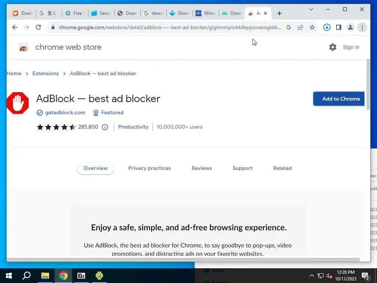Open the Chrome profile menu
Image resolution: width=377 pixels, height=283 pixels.
[x=350, y=27]
